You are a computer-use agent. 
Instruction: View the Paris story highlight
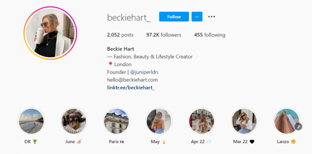point(117,121)
